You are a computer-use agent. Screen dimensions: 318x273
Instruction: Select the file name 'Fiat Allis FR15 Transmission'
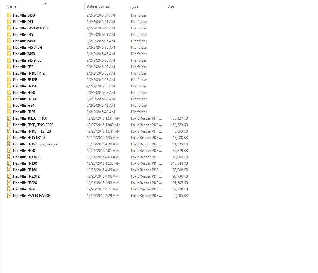tap(35, 144)
